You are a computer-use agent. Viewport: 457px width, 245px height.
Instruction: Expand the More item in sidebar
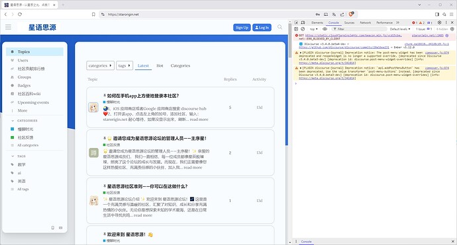pos(23,110)
